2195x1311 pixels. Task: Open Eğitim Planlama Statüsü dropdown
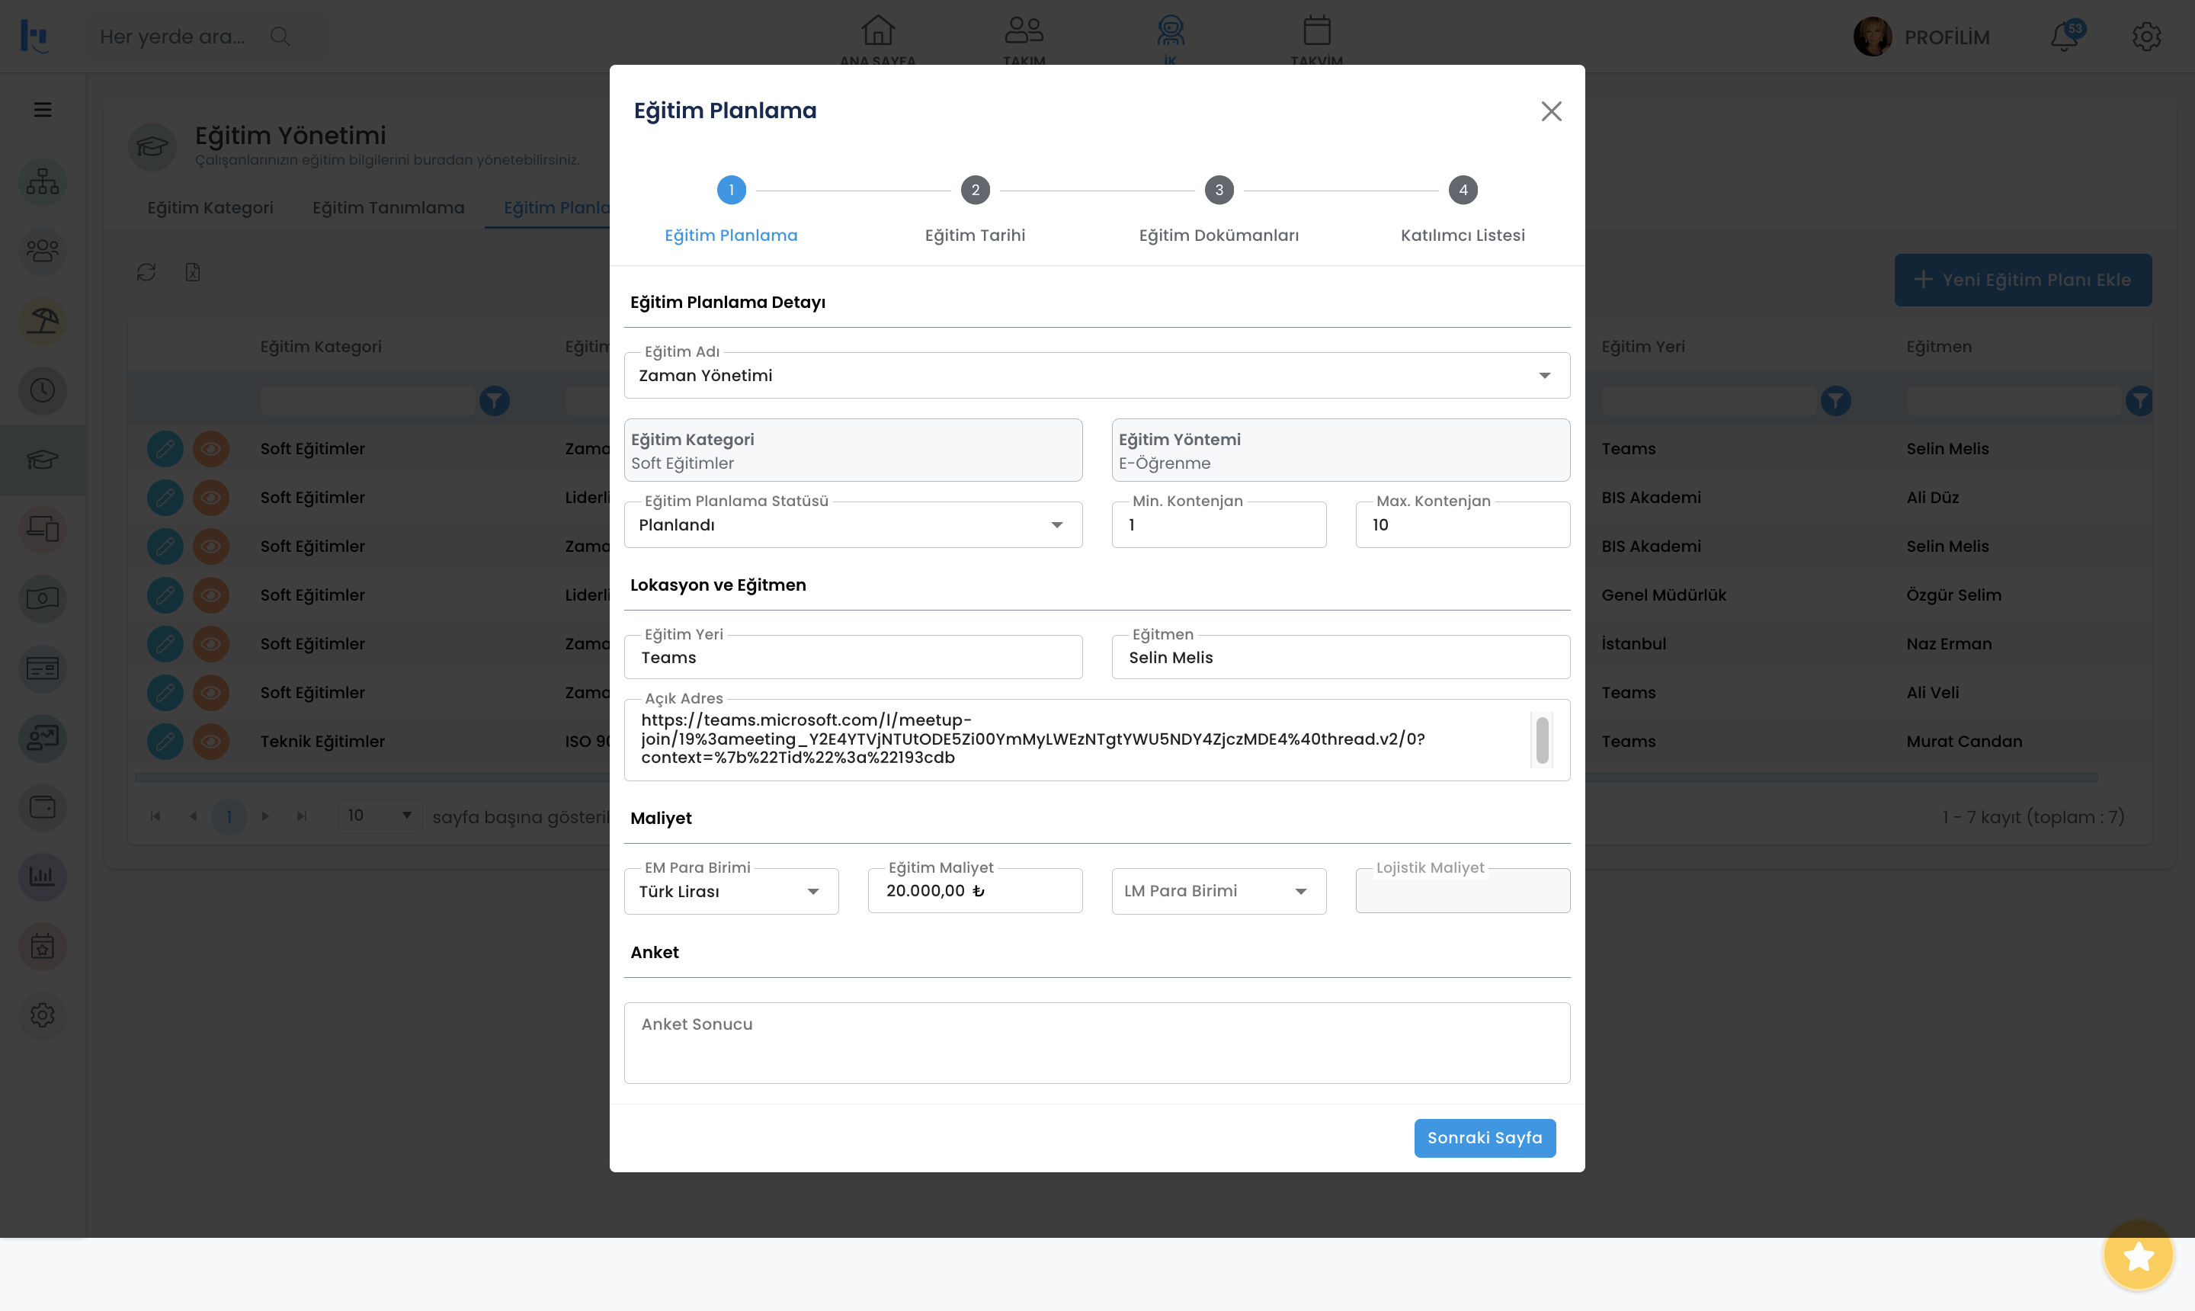[1056, 524]
